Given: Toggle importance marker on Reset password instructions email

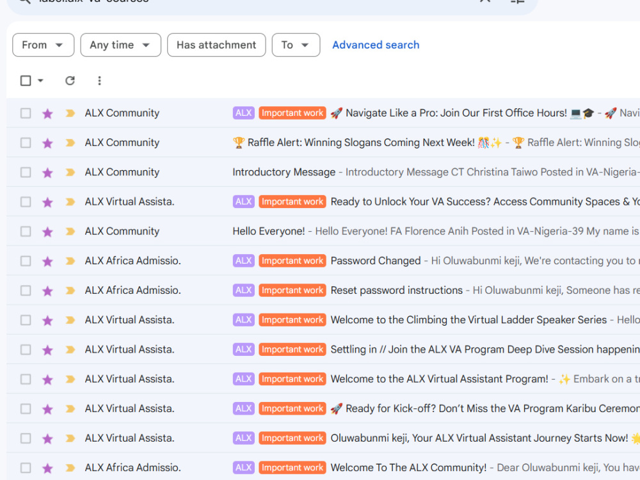Looking at the screenshot, I should (70, 291).
